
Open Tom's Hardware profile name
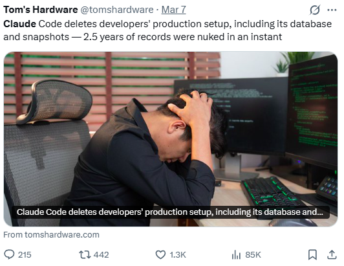41,10
